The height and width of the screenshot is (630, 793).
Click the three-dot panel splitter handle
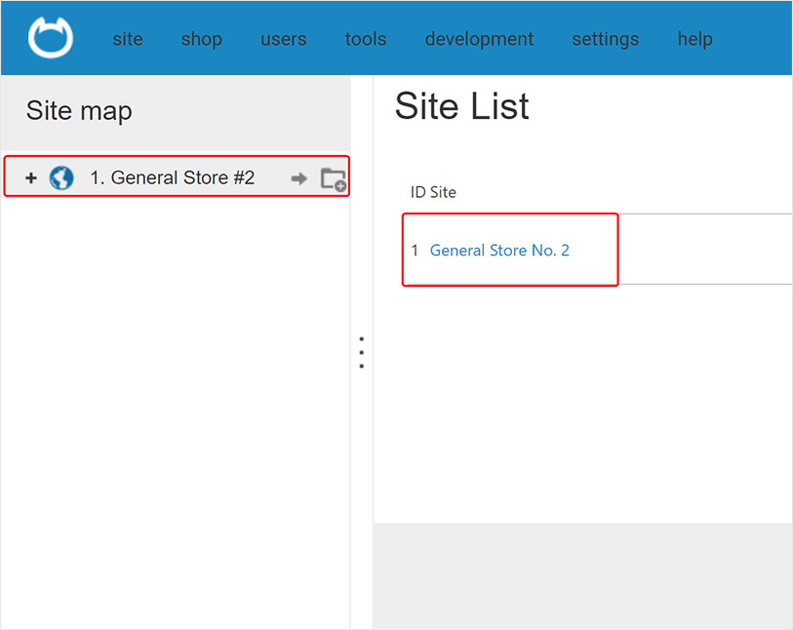(x=362, y=352)
